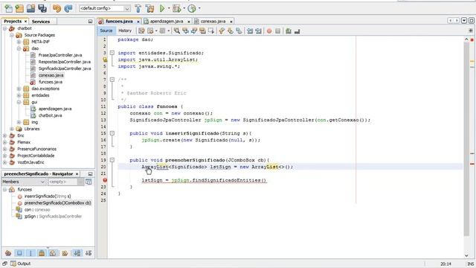Open the Output panel button
This screenshot has width=476, height=268.
[21, 264]
